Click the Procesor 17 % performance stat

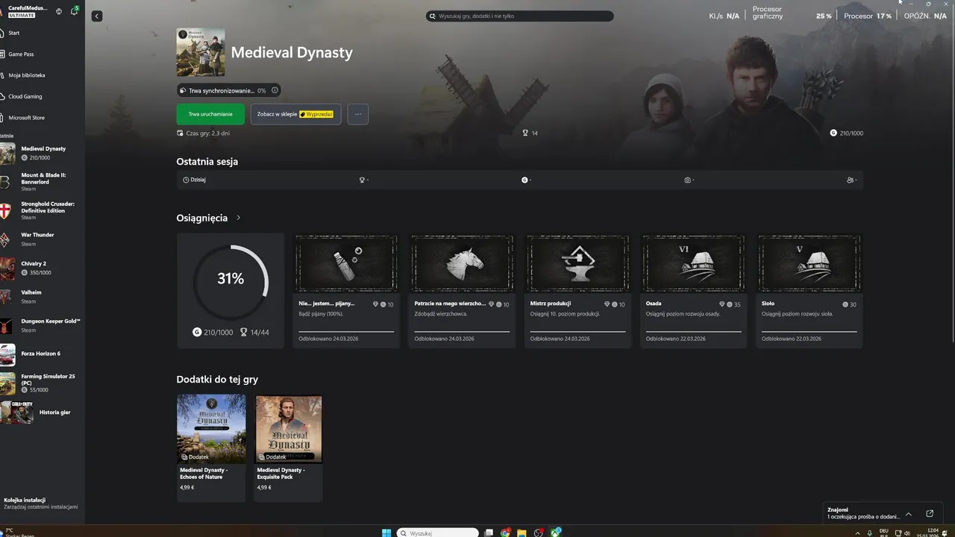868,16
